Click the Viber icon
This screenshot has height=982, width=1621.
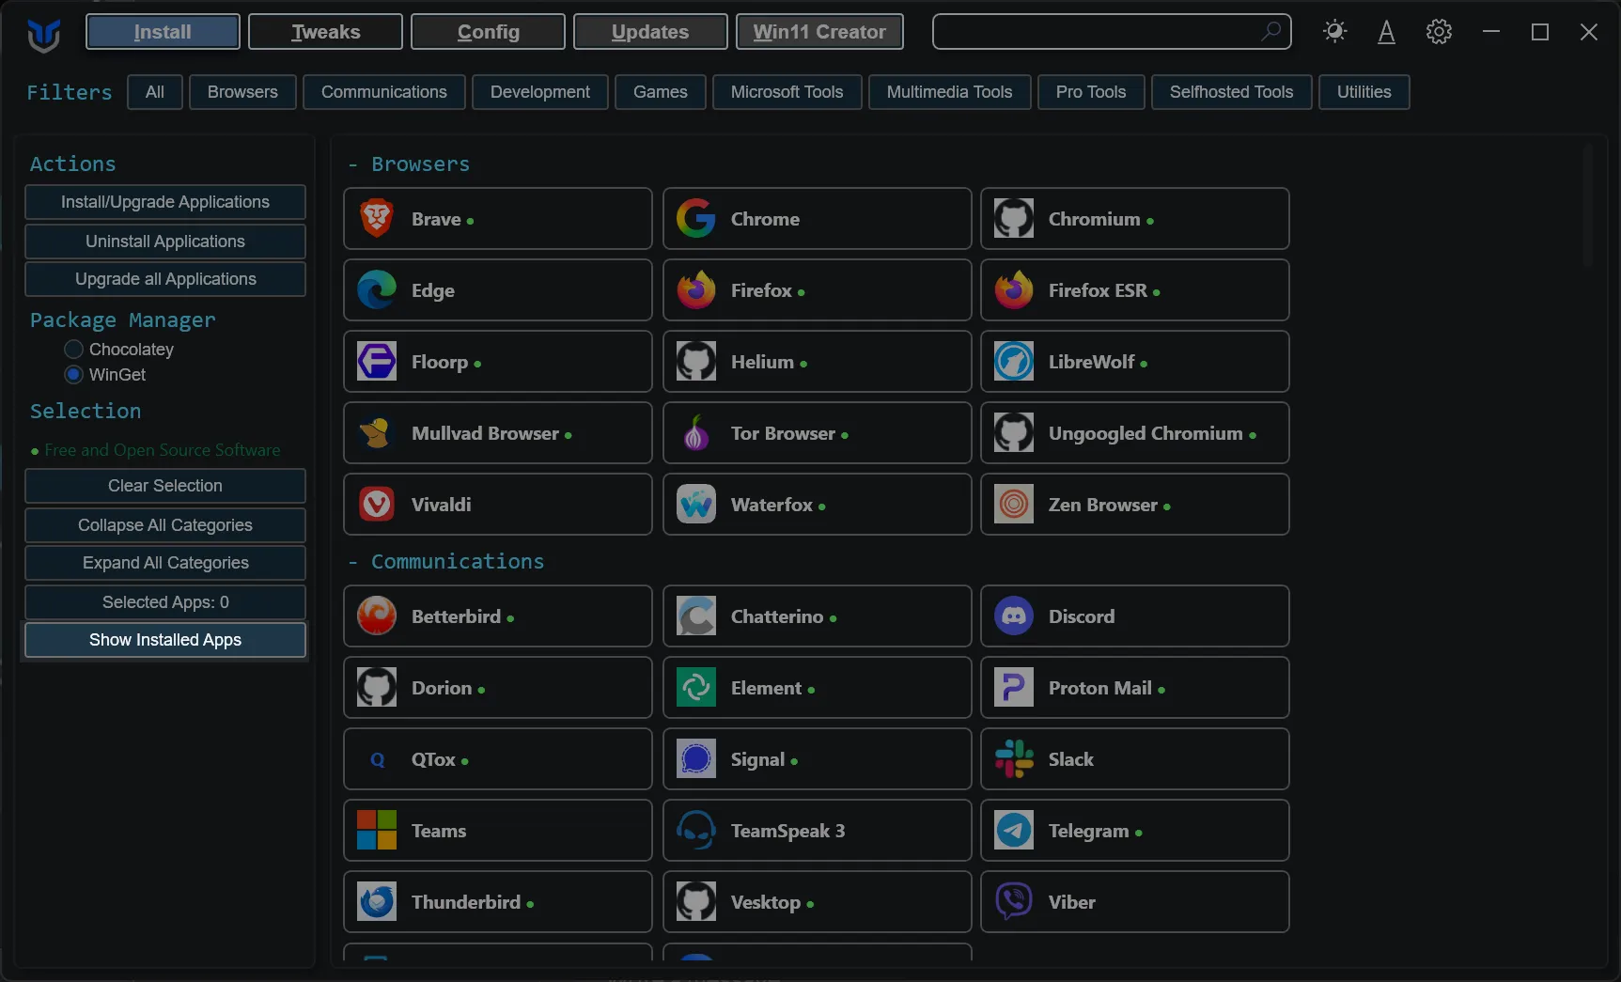(x=1014, y=902)
